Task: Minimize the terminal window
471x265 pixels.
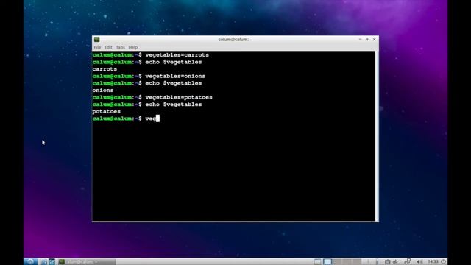Action: 360,39
